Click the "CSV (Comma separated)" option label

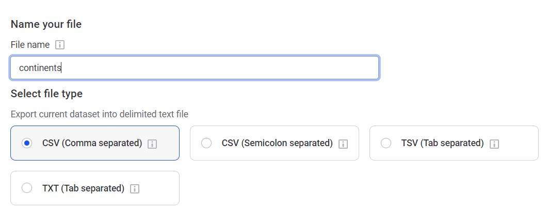pos(92,144)
